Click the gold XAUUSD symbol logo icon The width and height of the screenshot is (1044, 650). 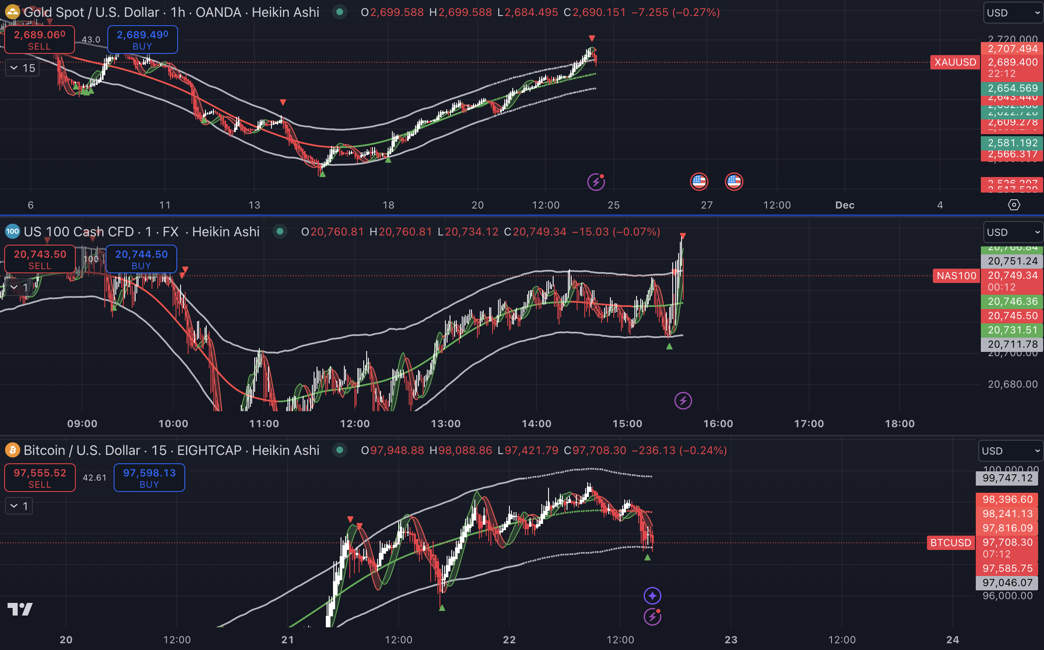pos(12,12)
